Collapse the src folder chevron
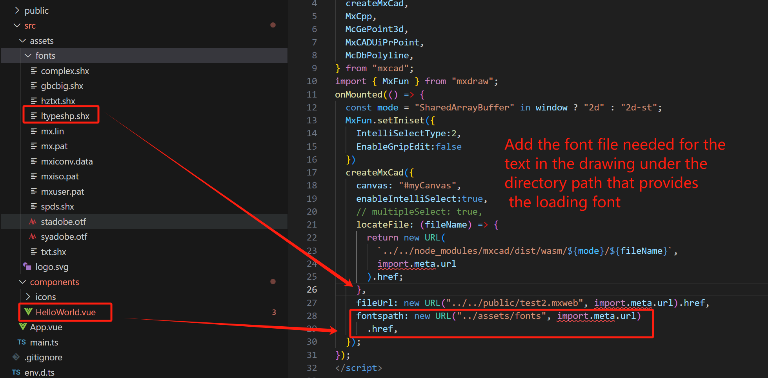Screen dimensions: 768x378 17,25
